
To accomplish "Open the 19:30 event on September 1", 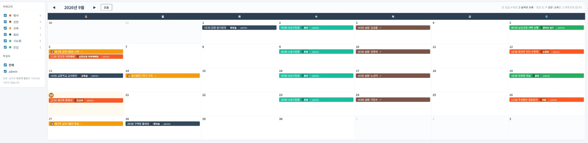I will point(239,27).
